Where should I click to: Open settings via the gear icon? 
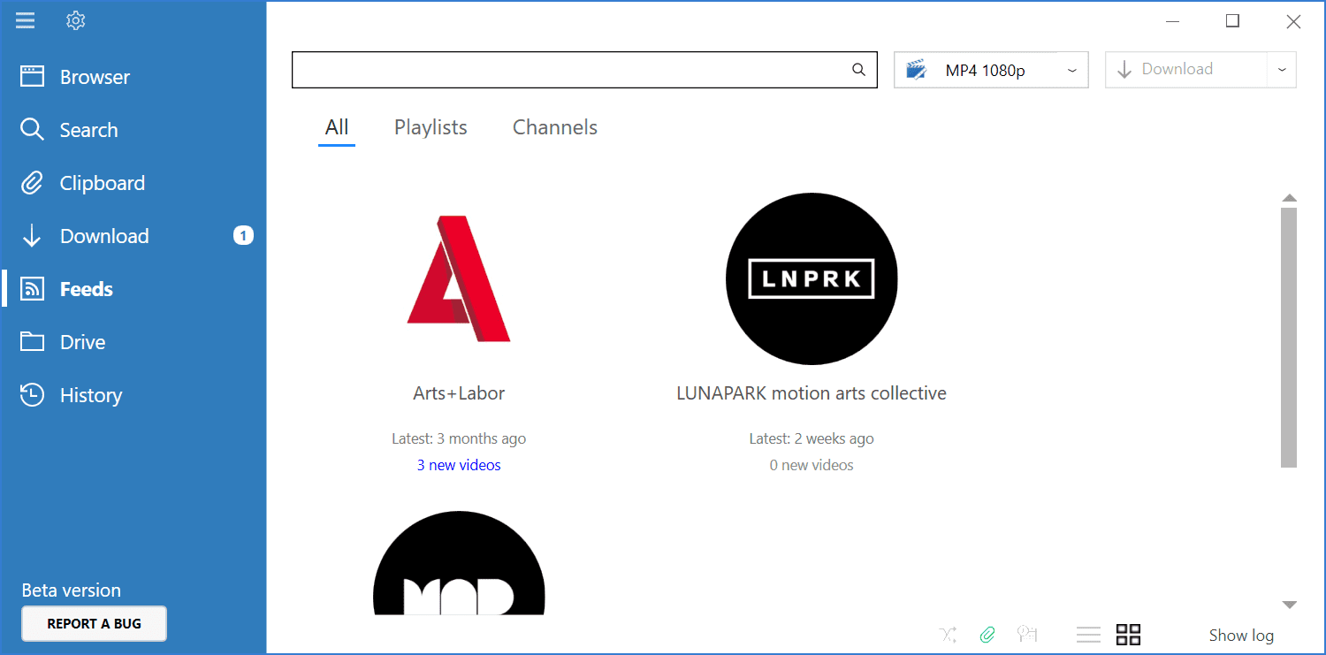click(76, 20)
